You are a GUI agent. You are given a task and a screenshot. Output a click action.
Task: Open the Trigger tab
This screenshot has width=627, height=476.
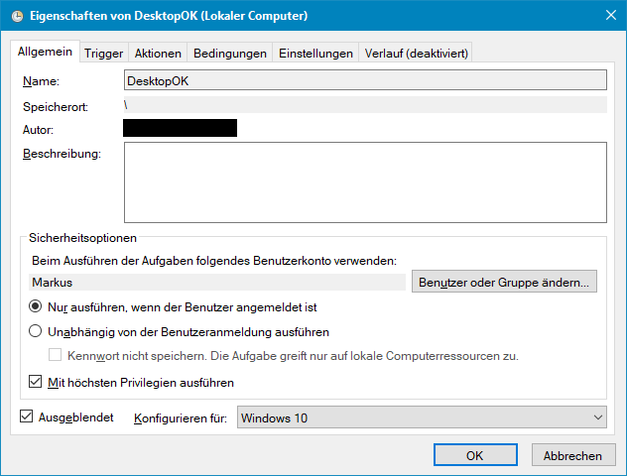(x=104, y=54)
